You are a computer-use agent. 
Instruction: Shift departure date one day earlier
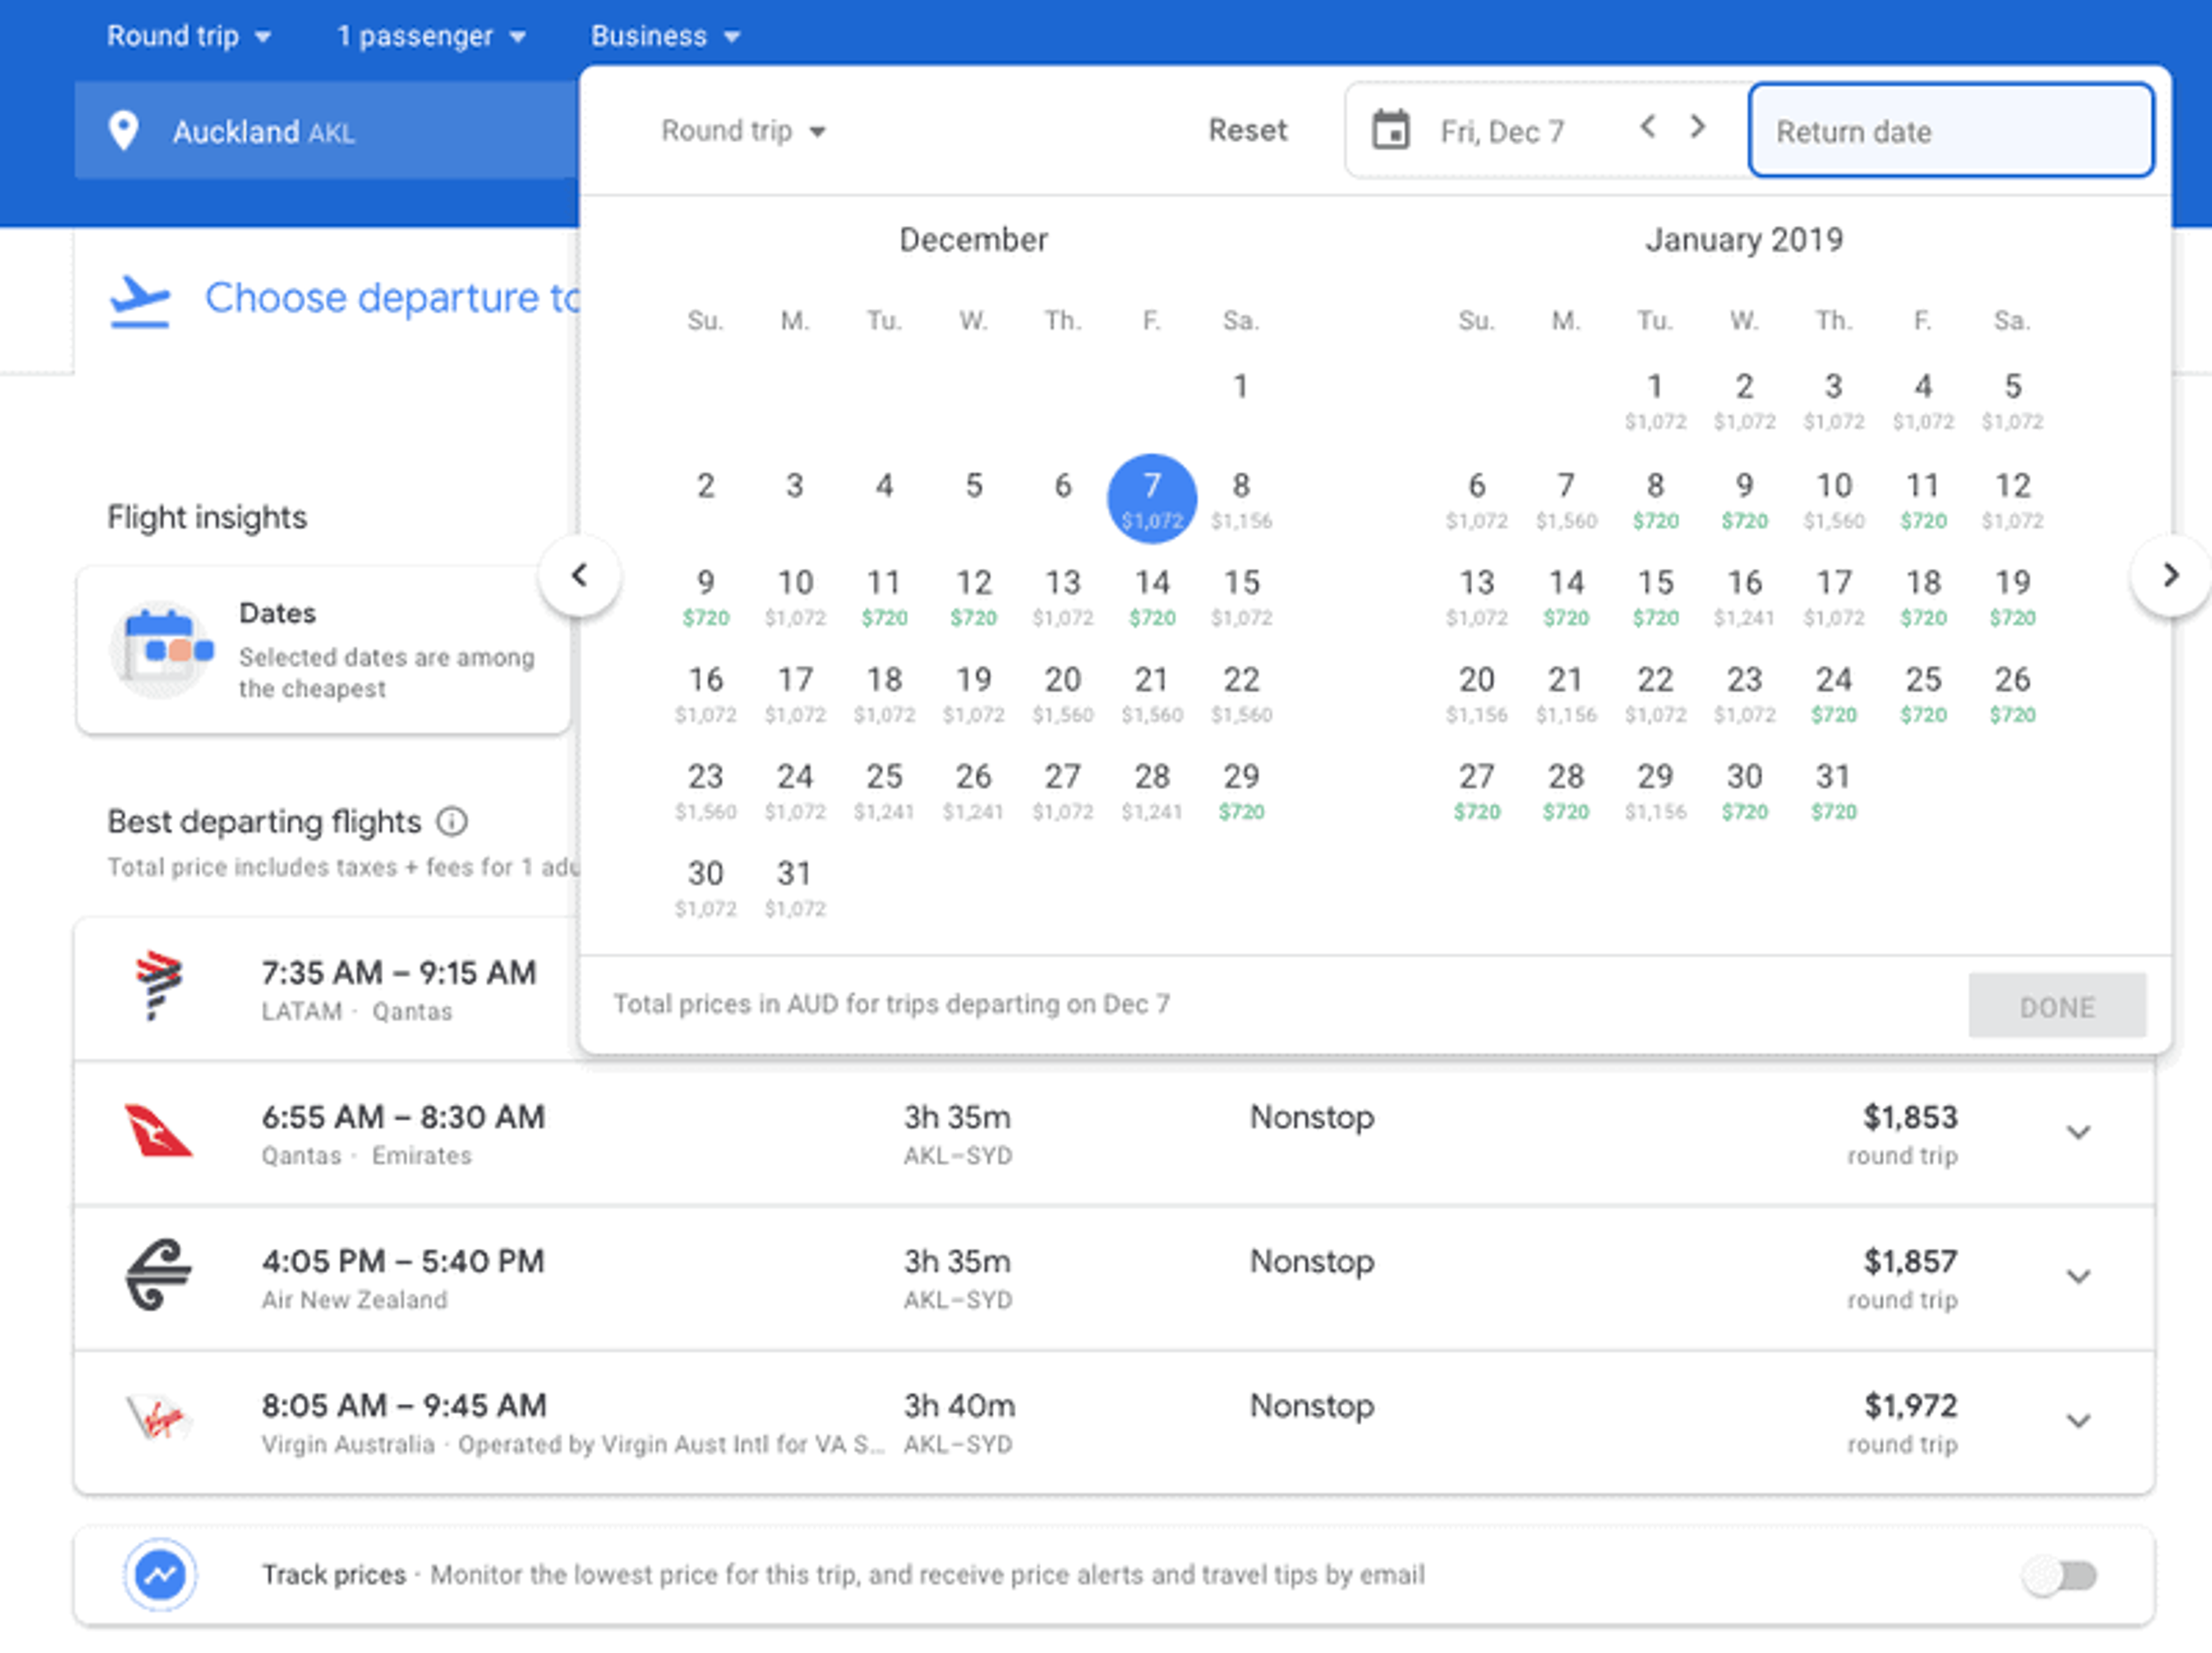tap(1648, 127)
